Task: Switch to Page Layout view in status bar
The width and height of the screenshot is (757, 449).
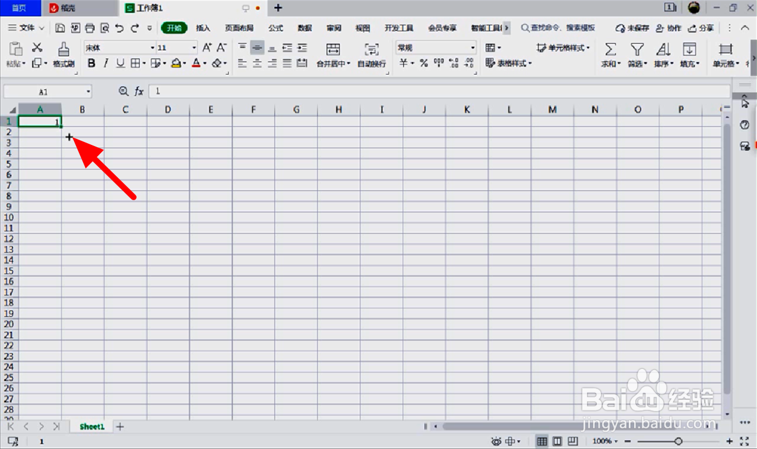Action: click(557, 441)
